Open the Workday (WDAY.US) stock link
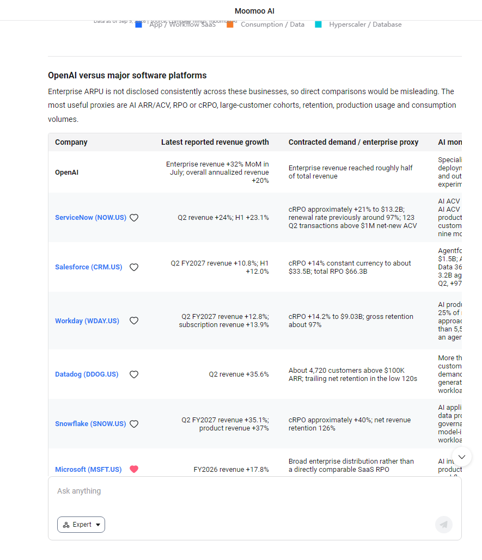Screen dimensions: 482x560 tap(87, 321)
